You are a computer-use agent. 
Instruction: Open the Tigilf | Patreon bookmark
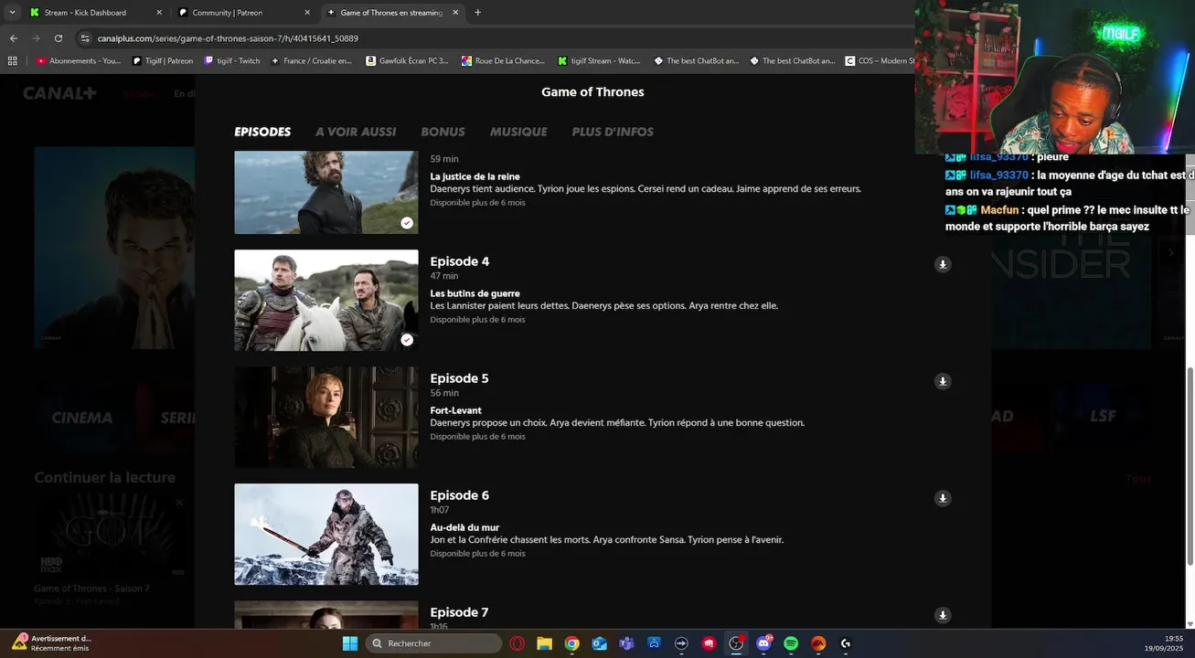tap(163, 61)
